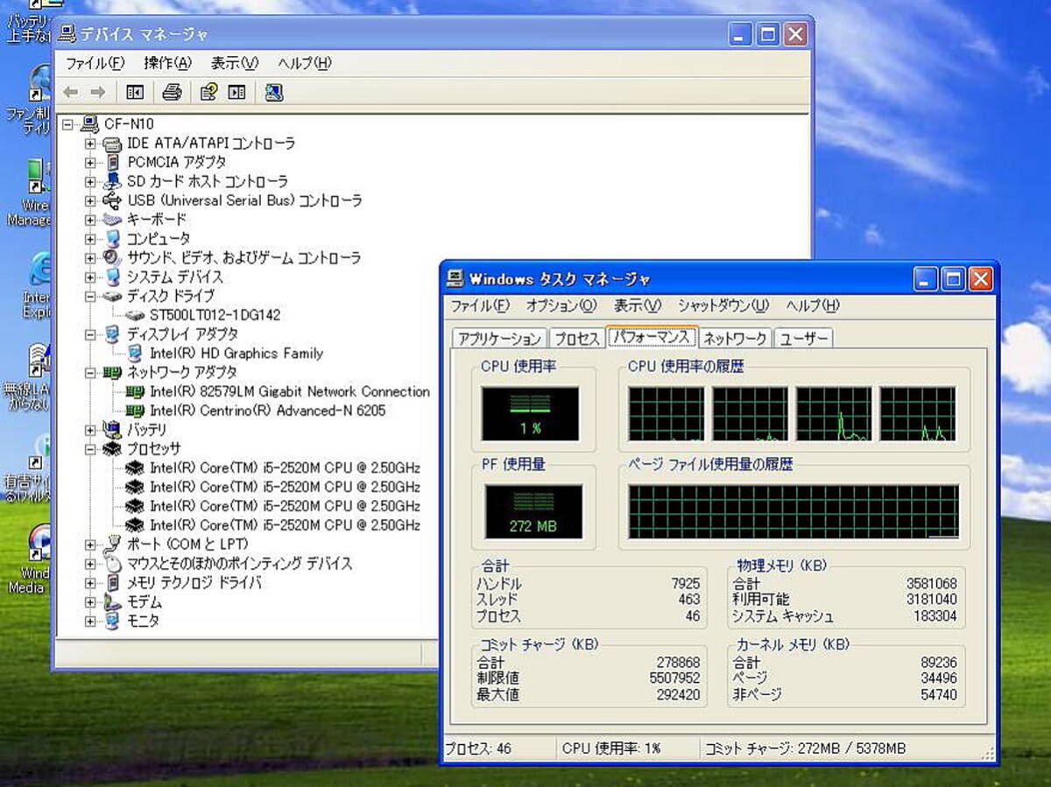Open Device Manager's ファイル(F) menu
The width and height of the screenshot is (1051, 787).
coord(95,63)
